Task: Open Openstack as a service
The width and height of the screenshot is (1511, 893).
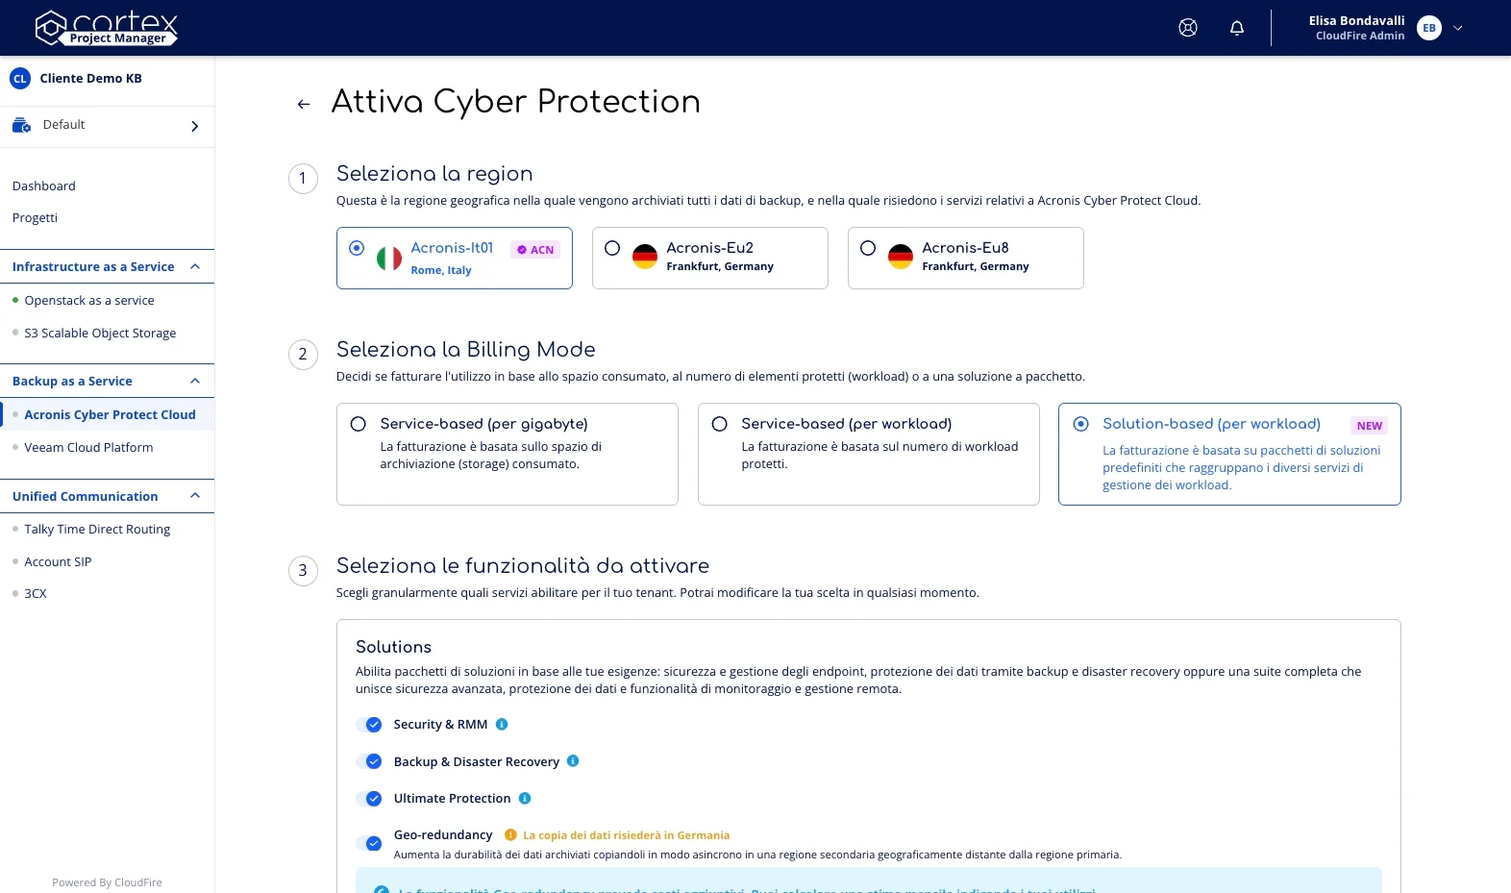Action: coord(89,301)
